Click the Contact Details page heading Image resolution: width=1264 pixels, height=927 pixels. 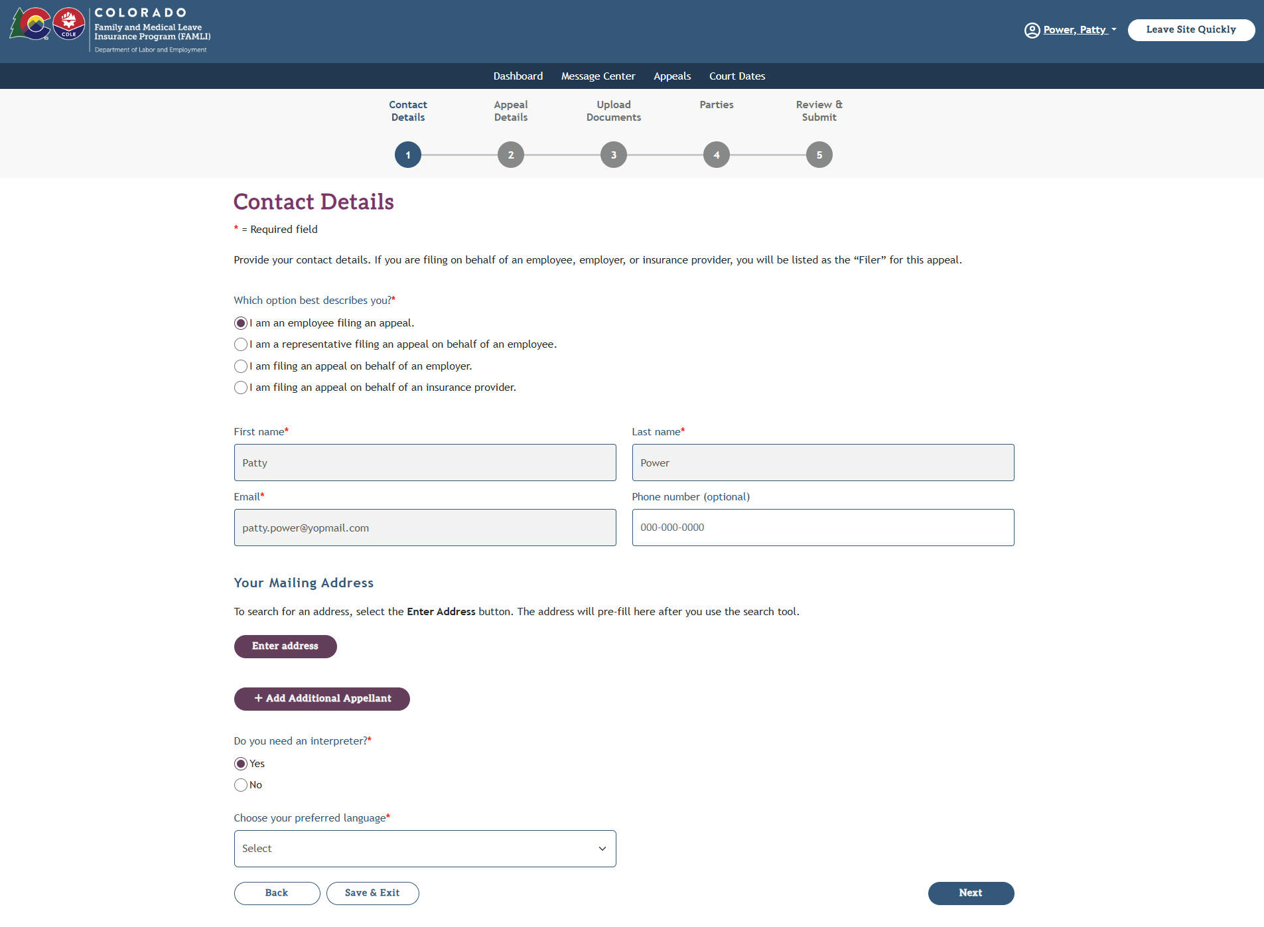click(314, 202)
